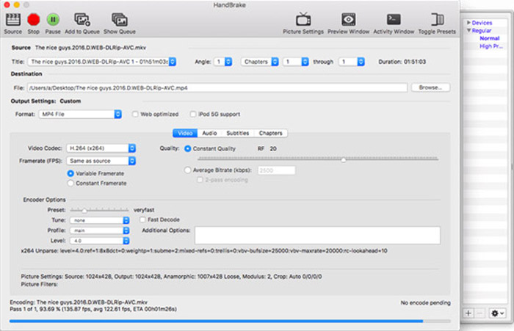Open the Level dropdown
Image resolution: width=514 pixels, height=331 pixels.
(100, 241)
